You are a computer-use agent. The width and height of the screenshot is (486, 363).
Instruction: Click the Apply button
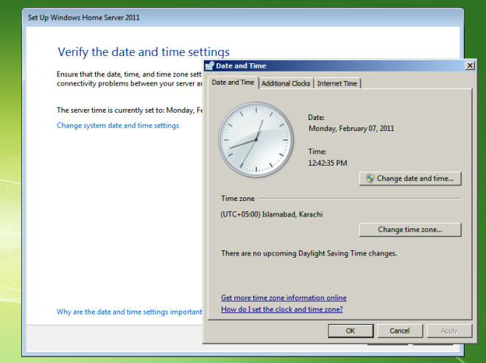click(449, 331)
